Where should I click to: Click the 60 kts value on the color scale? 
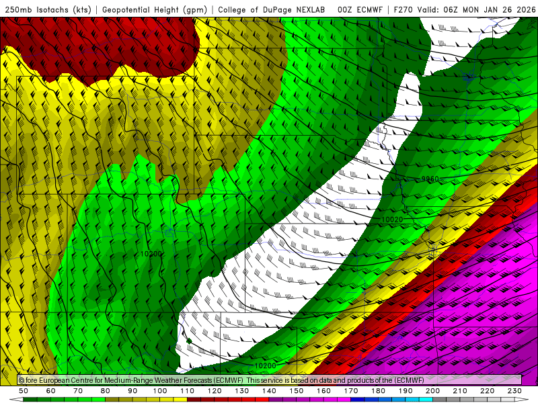[51, 391]
